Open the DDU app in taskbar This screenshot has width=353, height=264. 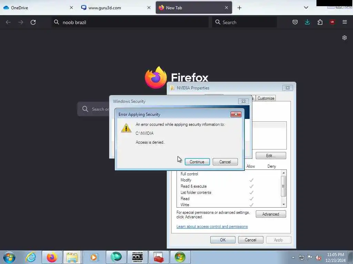point(137,257)
